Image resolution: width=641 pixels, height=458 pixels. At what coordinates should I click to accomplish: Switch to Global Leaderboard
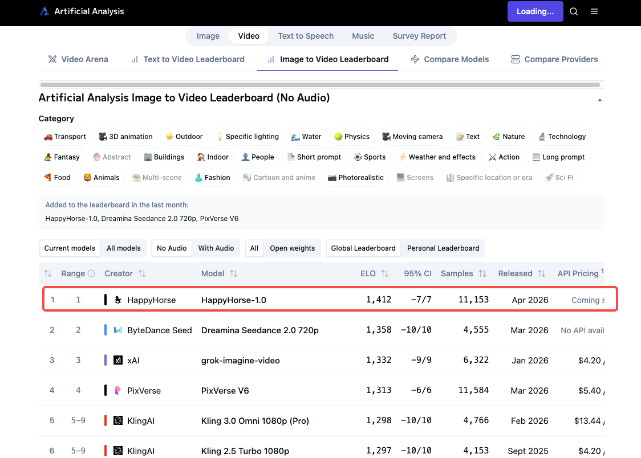363,248
